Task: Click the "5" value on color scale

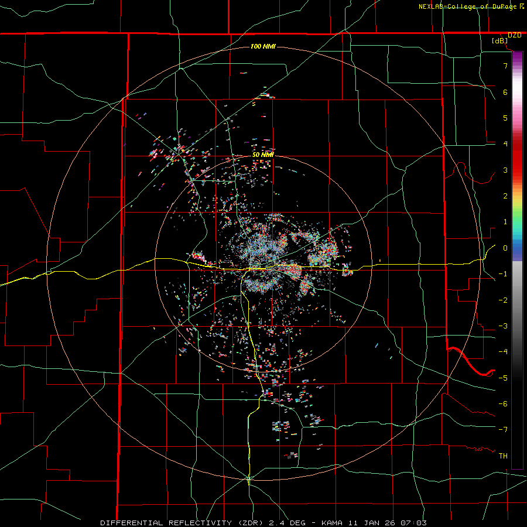Action: [505, 118]
